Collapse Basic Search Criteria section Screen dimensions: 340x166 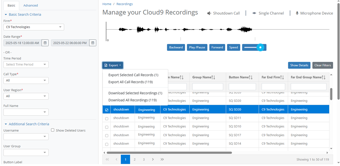coord(6,14)
